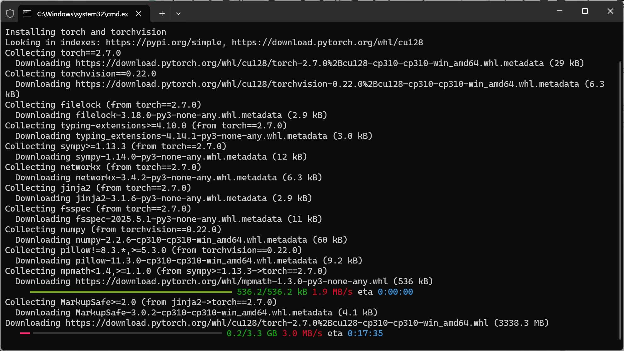Close the cmd.exe tab
This screenshot has height=351, width=624.
coord(139,14)
